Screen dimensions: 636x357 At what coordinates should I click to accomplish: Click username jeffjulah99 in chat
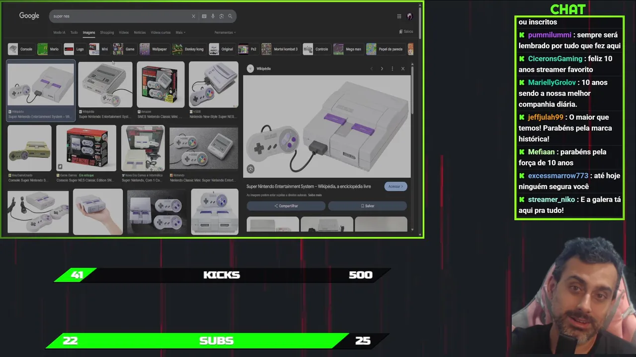pos(546,117)
